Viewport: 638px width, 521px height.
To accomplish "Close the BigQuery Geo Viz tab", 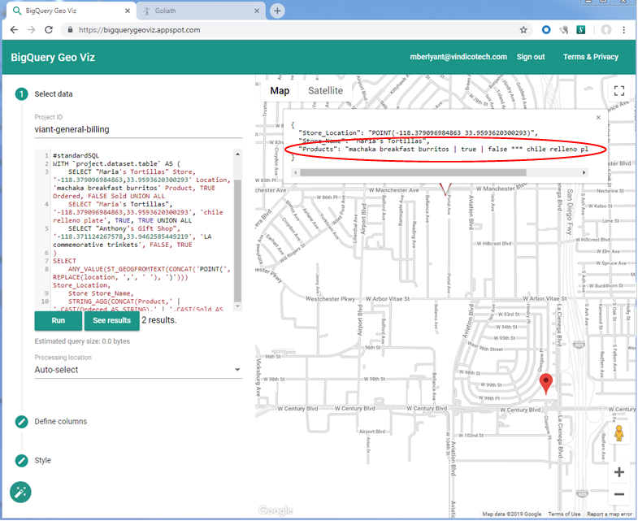I will tap(128, 11).
